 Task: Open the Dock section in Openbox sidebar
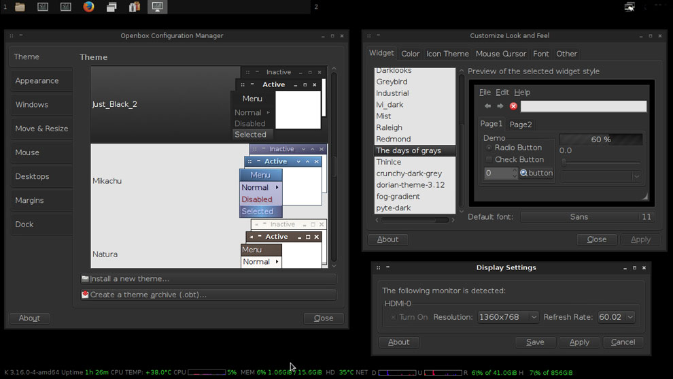pyautogui.click(x=41, y=225)
